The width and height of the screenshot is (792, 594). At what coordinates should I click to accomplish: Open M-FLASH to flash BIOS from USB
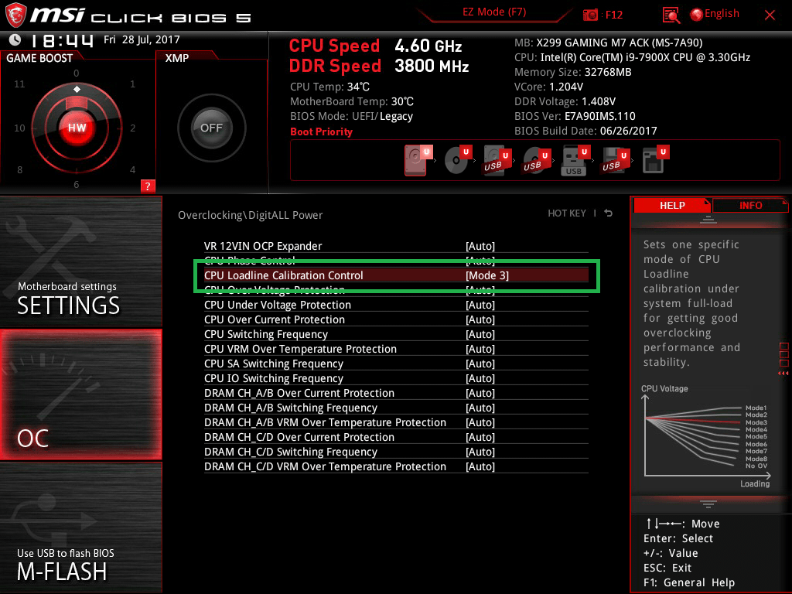tap(80, 527)
